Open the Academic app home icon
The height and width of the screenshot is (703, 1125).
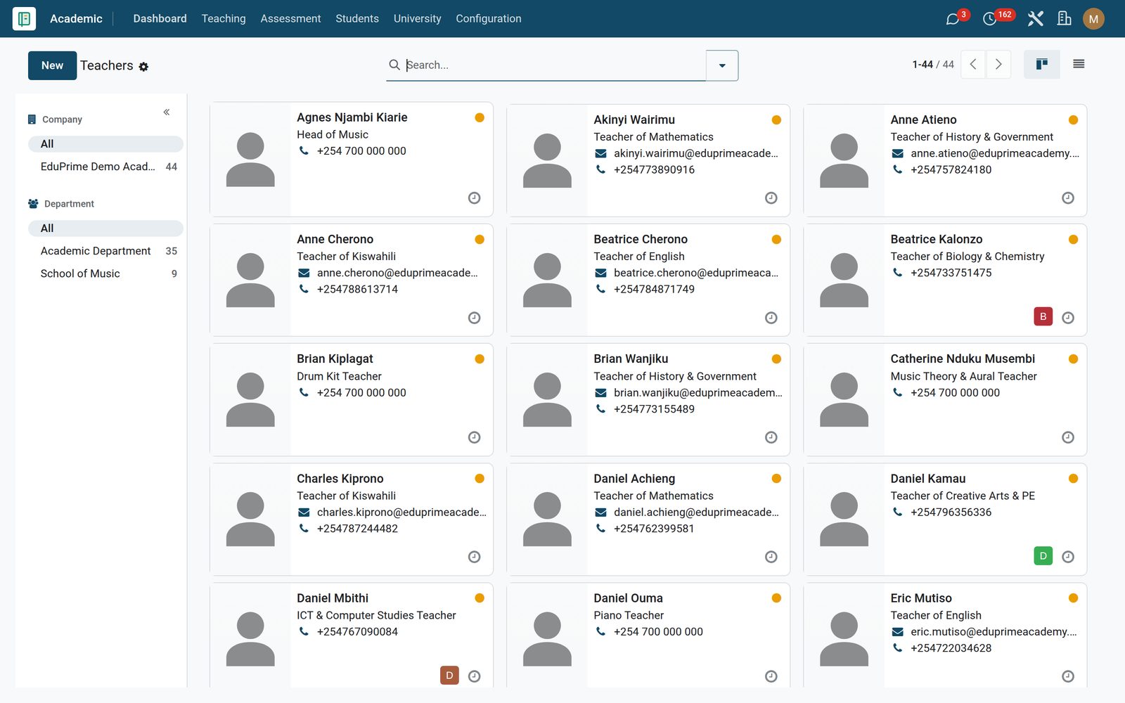24,18
